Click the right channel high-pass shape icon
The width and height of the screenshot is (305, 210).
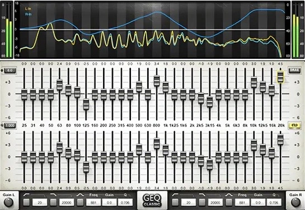tap(175, 195)
